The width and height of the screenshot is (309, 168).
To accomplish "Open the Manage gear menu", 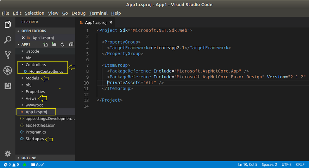I will pos(8,154).
